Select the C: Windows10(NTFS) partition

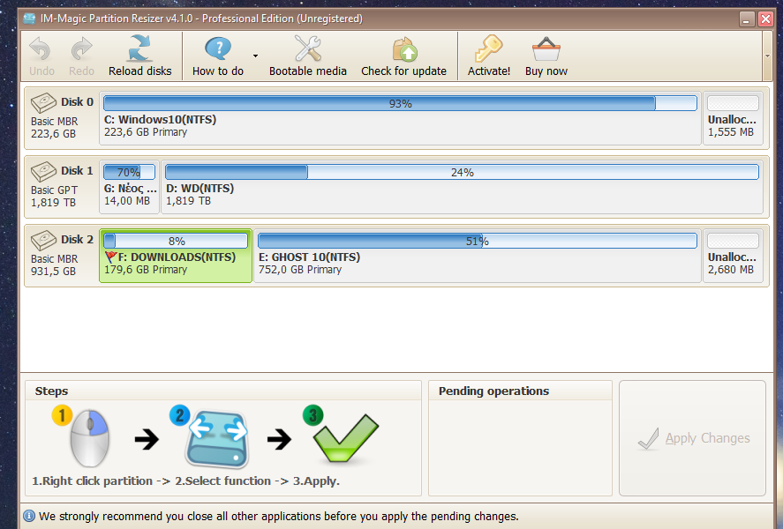pos(400,118)
